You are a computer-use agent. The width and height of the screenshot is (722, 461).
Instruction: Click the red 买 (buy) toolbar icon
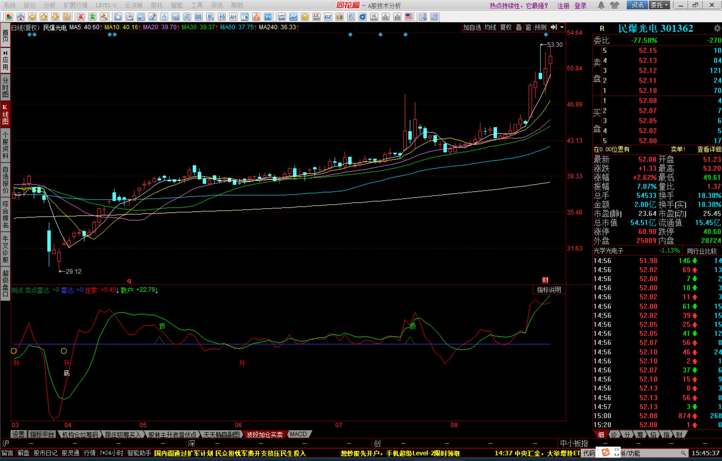click(81, 17)
